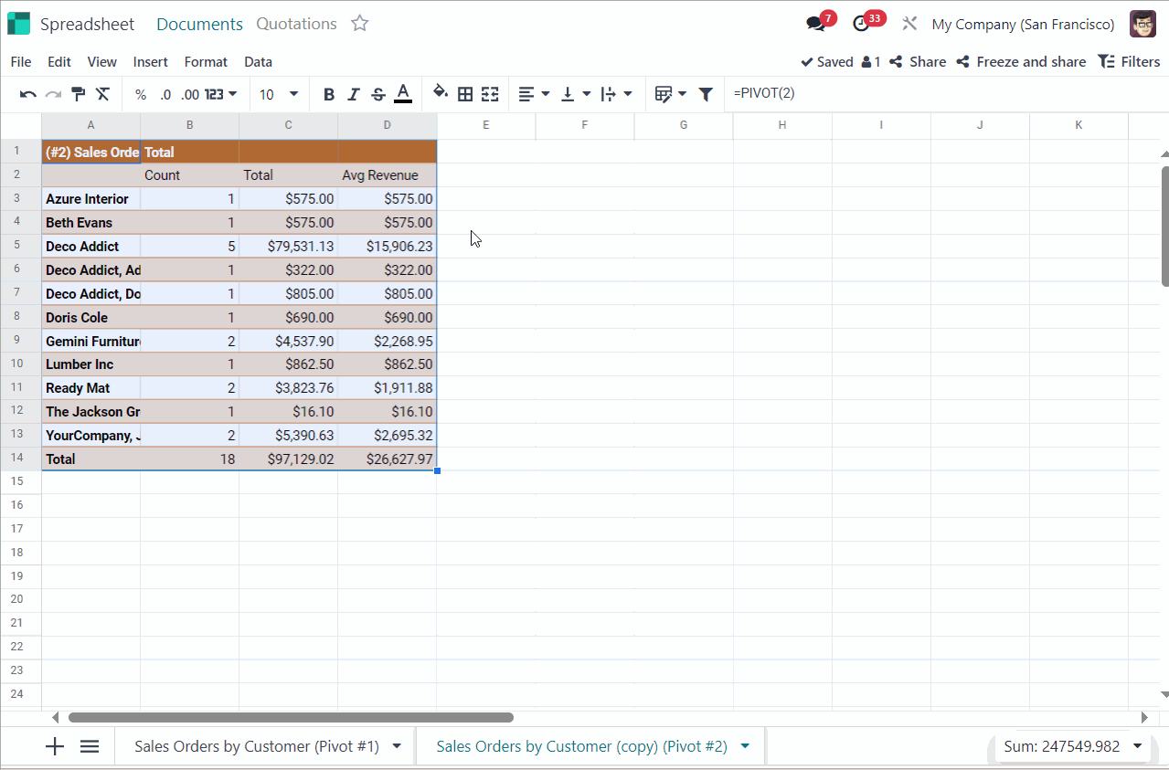Open the font size dropdown

click(x=279, y=94)
